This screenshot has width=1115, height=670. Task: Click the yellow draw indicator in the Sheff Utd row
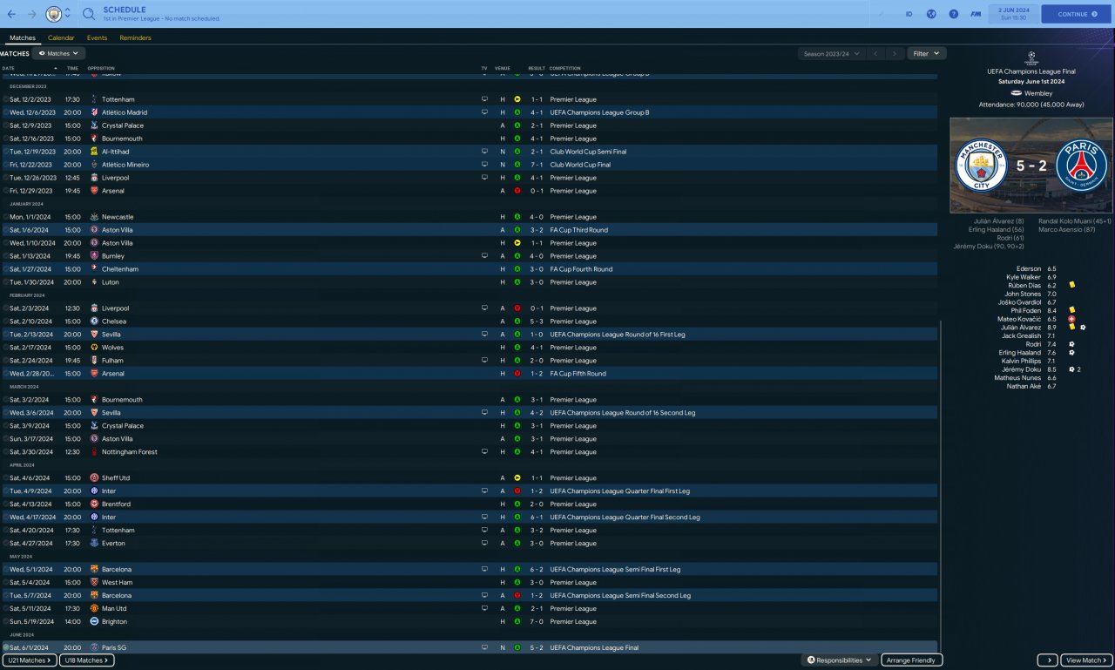(x=517, y=478)
